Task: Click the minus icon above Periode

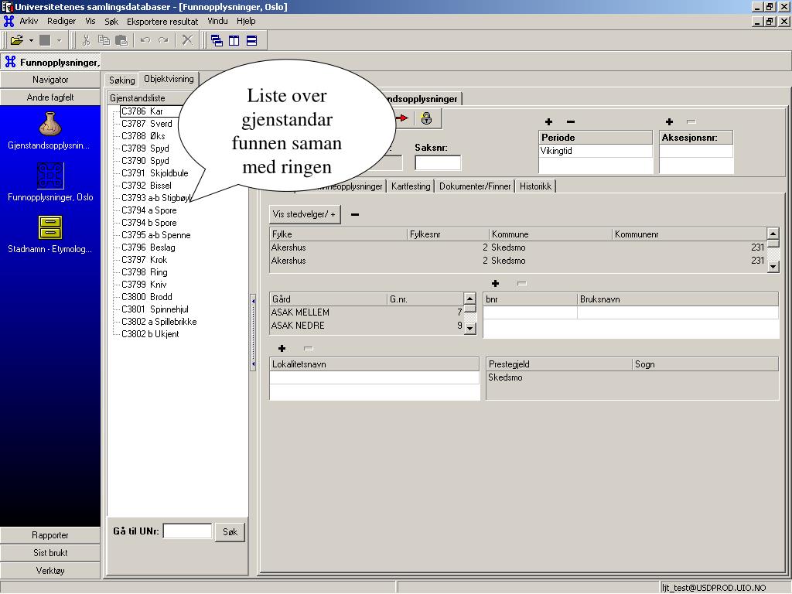Action: [x=570, y=121]
